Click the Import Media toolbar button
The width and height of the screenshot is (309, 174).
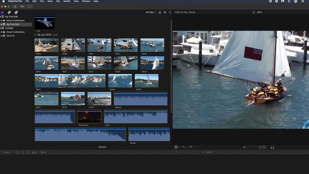pos(15,6)
